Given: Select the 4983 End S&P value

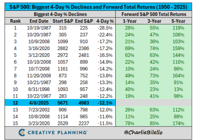Looking at the screenshot, I should pos(83,103).
